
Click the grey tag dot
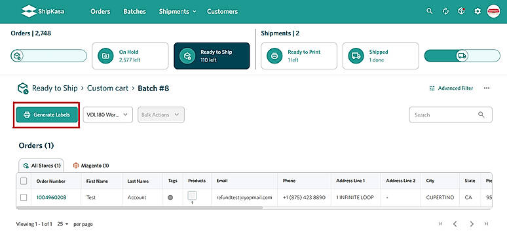click(170, 197)
